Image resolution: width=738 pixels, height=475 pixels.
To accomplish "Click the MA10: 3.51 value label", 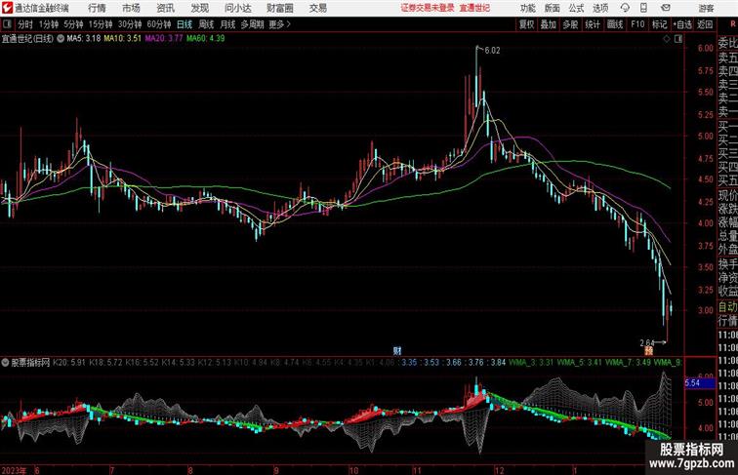I will 122,39.
